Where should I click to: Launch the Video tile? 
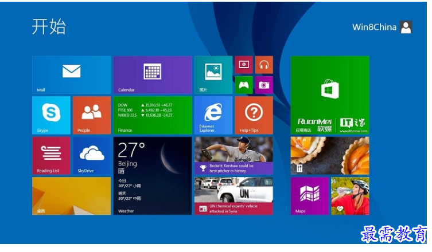[244, 65]
